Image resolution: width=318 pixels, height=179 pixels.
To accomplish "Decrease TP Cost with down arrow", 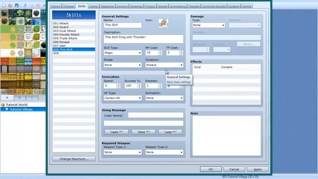I will pos(181,54).
